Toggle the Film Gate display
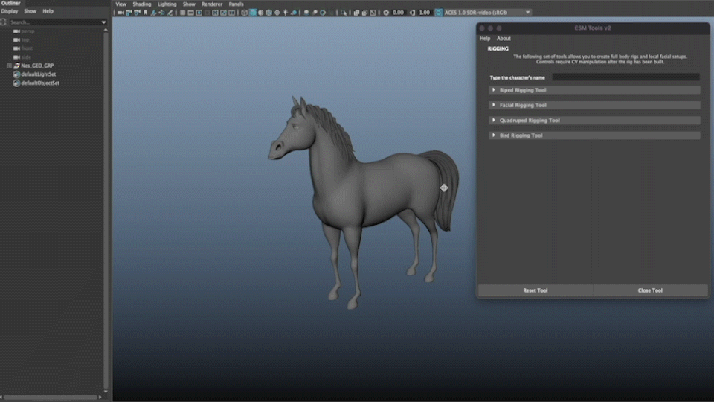The height and width of the screenshot is (402, 714). point(191,13)
